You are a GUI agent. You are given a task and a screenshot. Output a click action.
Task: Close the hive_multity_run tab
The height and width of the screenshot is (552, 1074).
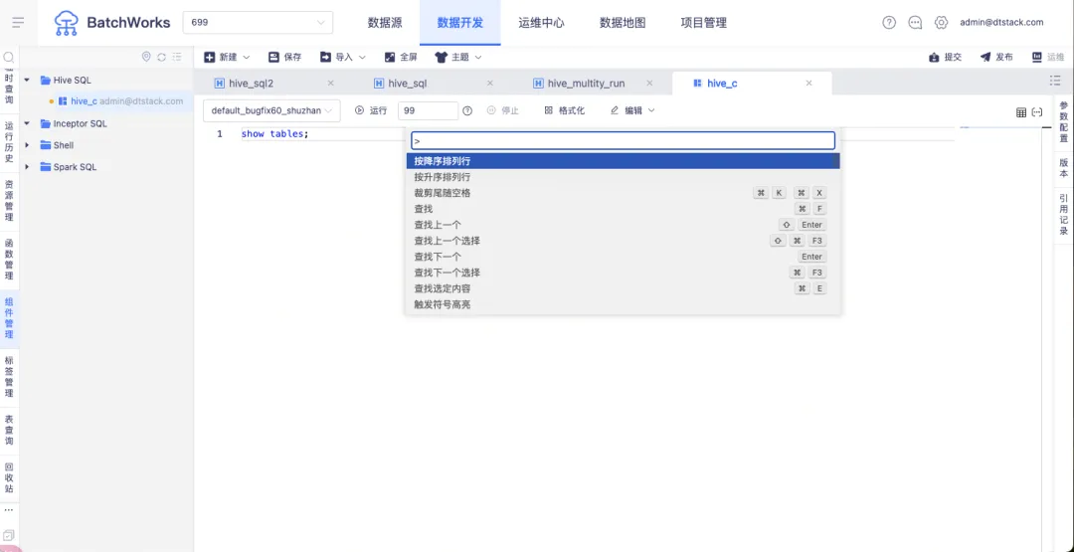point(649,83)
